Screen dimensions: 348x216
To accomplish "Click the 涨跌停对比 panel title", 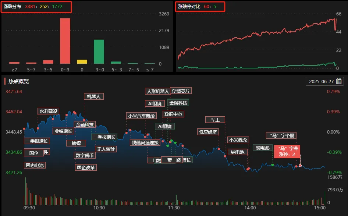I will (x=189, y=7).
